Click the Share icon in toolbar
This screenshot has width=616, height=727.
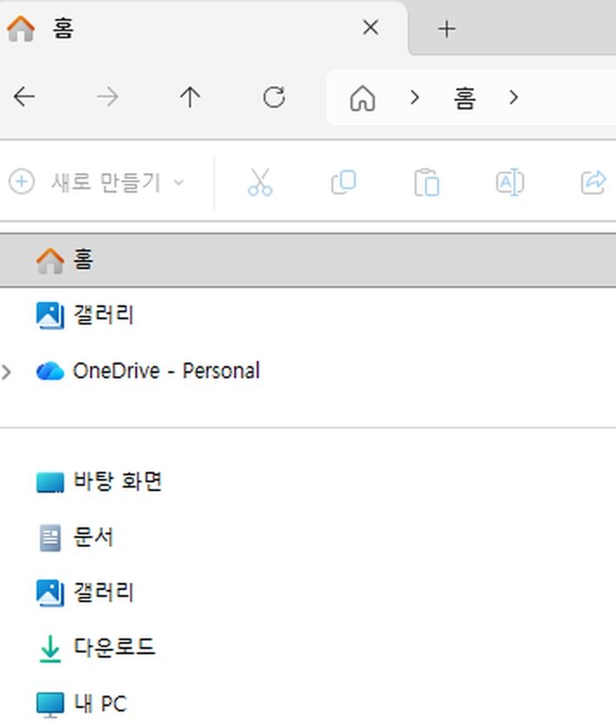point(593,182)
